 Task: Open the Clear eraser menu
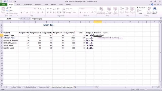coord(140,13)
